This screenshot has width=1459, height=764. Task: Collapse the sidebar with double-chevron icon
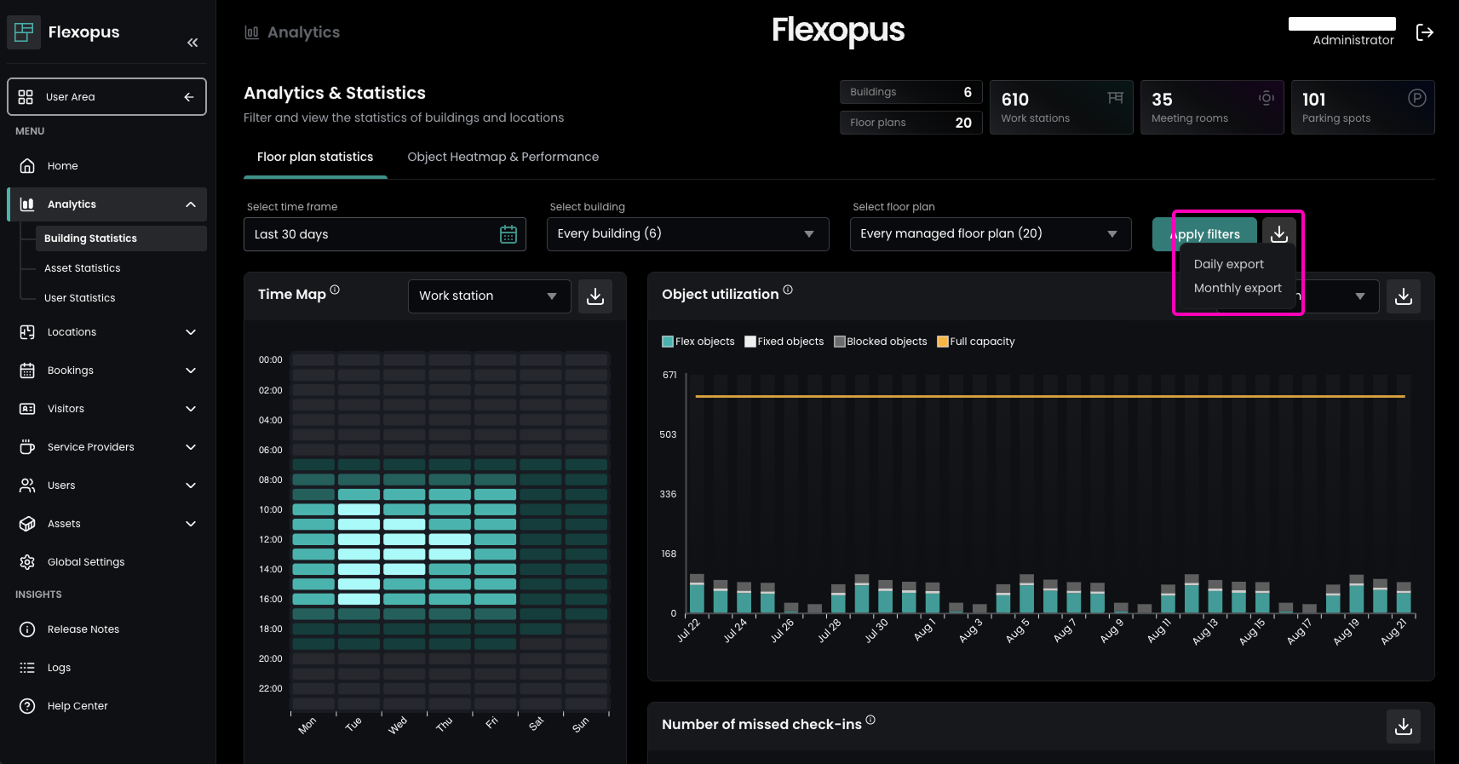(192, 43)
